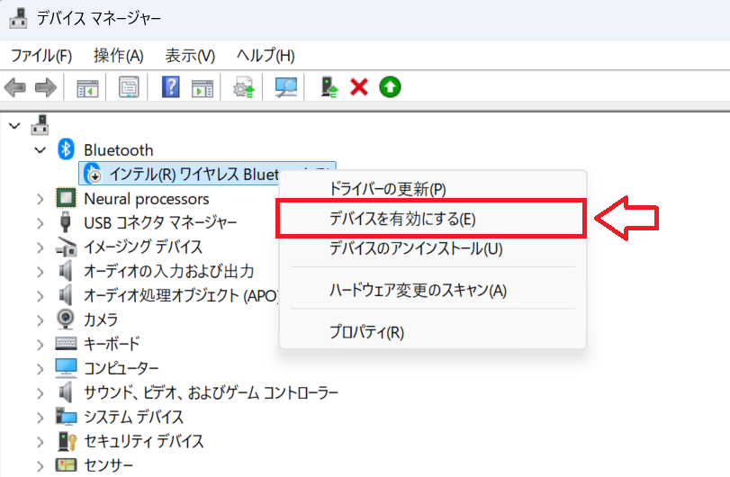Select the センサー label
The width and height of the screenshot is (730, 477).
(x=109, y=465)
